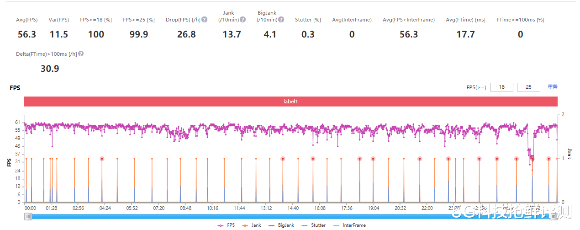Click the reset link beside the FPS thresholds
The height and width of the screenshot is (230, 580).
(x=553, y=87)
